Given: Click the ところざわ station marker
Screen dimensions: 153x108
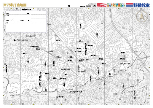Looking at the screenshot, I should (85, 71).
